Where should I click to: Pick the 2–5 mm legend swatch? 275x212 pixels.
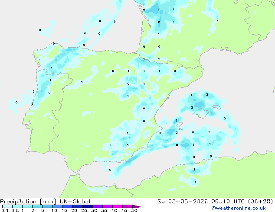(37, 206)
